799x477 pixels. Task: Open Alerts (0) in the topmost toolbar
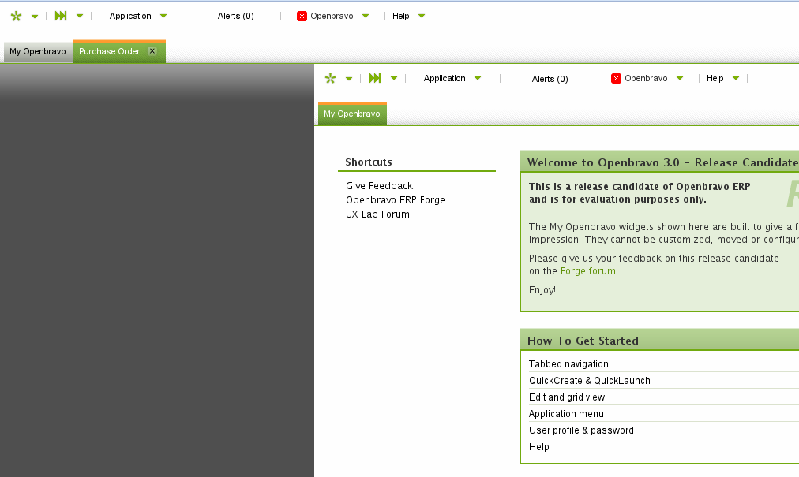235,16
